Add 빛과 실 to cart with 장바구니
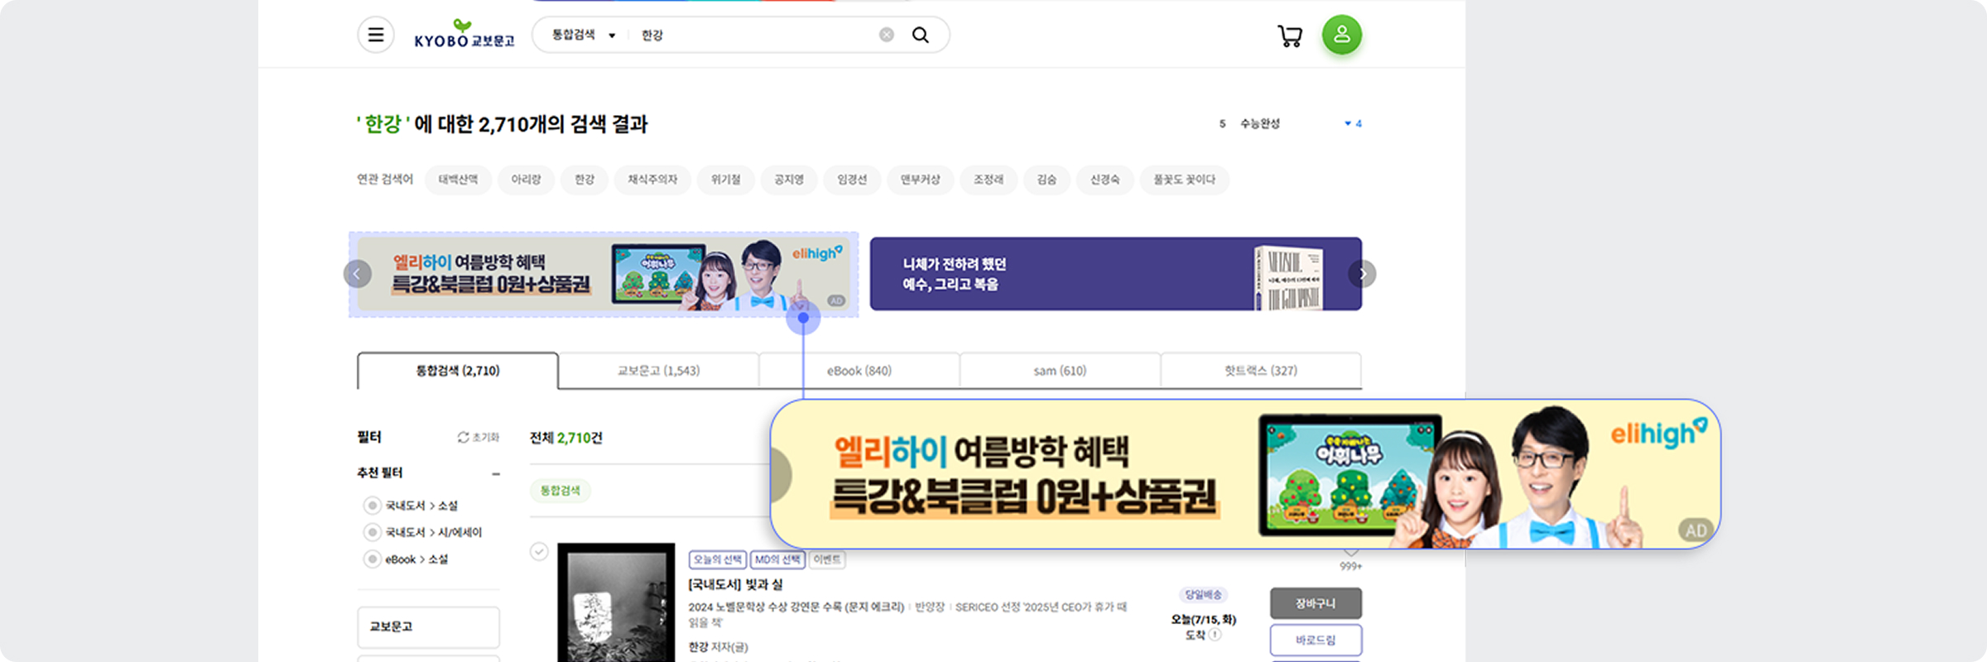 1316,603
